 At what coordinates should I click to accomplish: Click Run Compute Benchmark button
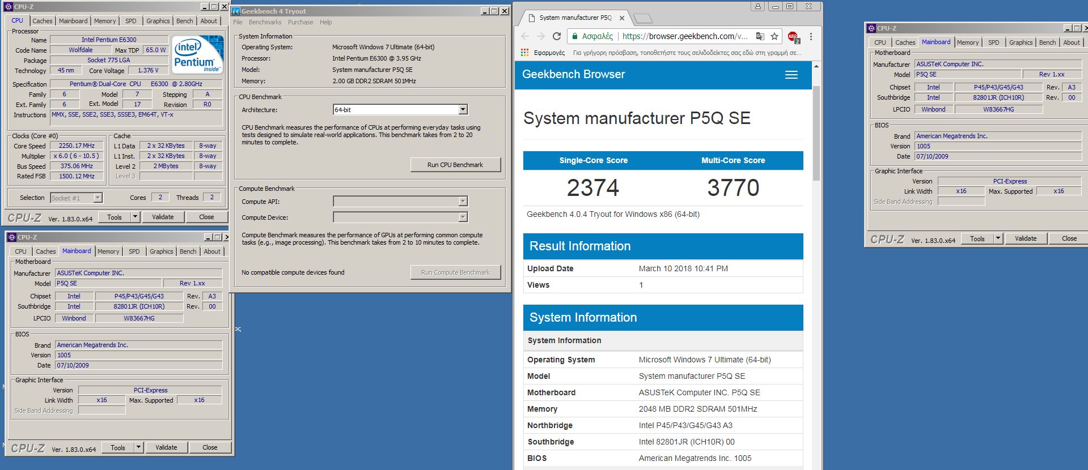[x=455, y=272]
